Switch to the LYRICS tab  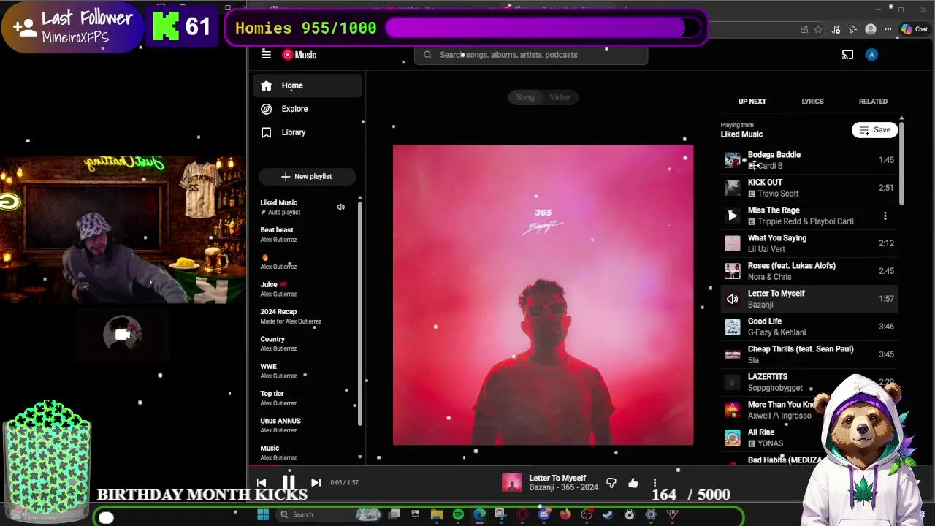pyautogui.click(x=812, y=102)
